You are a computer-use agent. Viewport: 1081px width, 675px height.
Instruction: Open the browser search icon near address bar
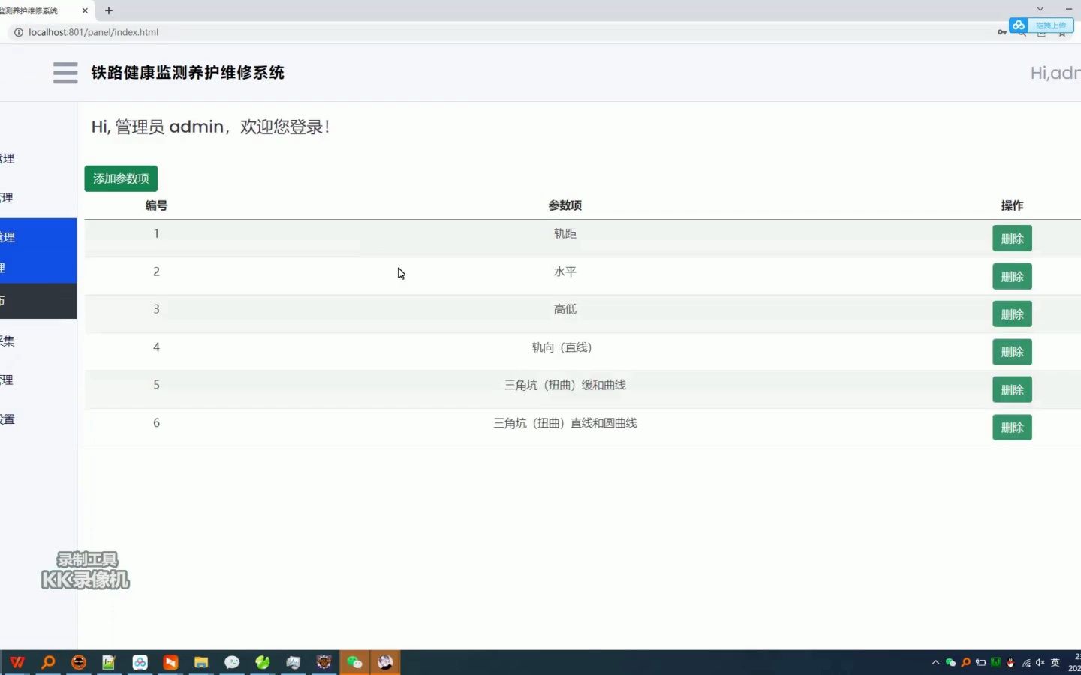(1022, 34)
